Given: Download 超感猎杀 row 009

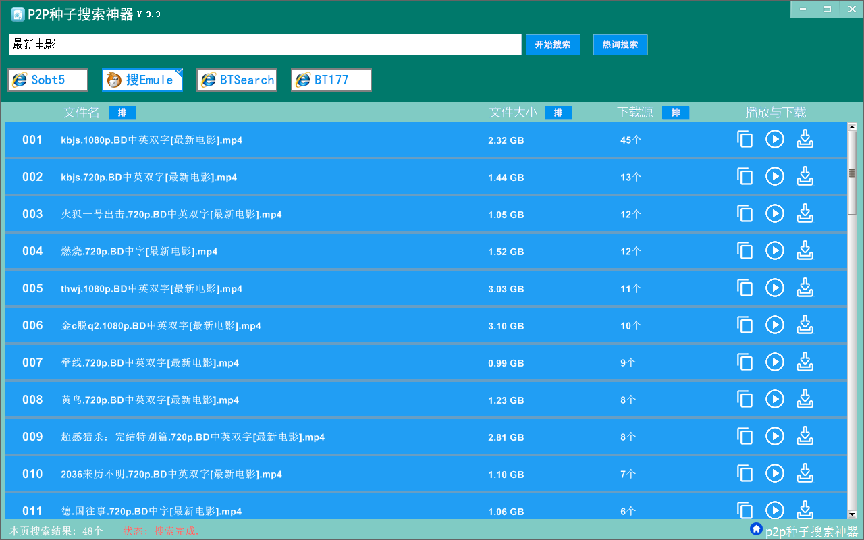Looking at the screenshot, I should 805,437.
